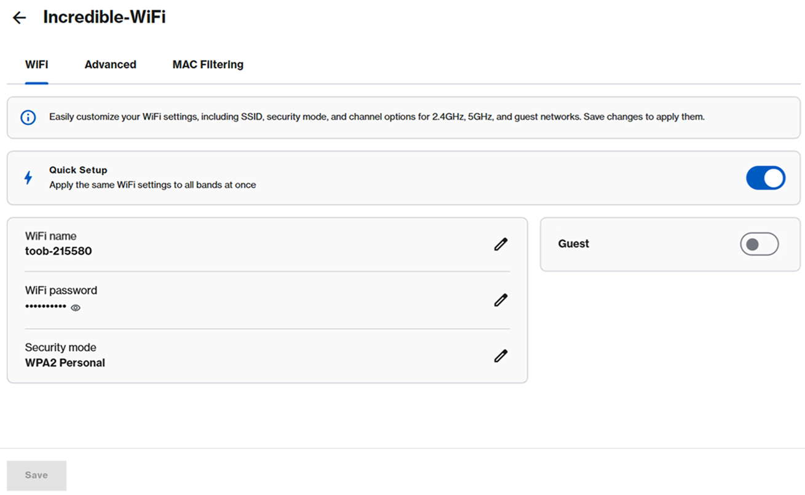Click the masked WiFi password dots

(x=46, y=307)
